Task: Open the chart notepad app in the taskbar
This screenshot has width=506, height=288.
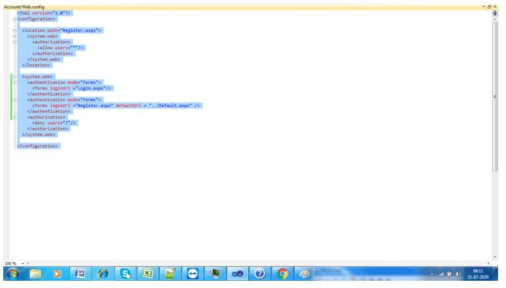Action: (170, 274)
